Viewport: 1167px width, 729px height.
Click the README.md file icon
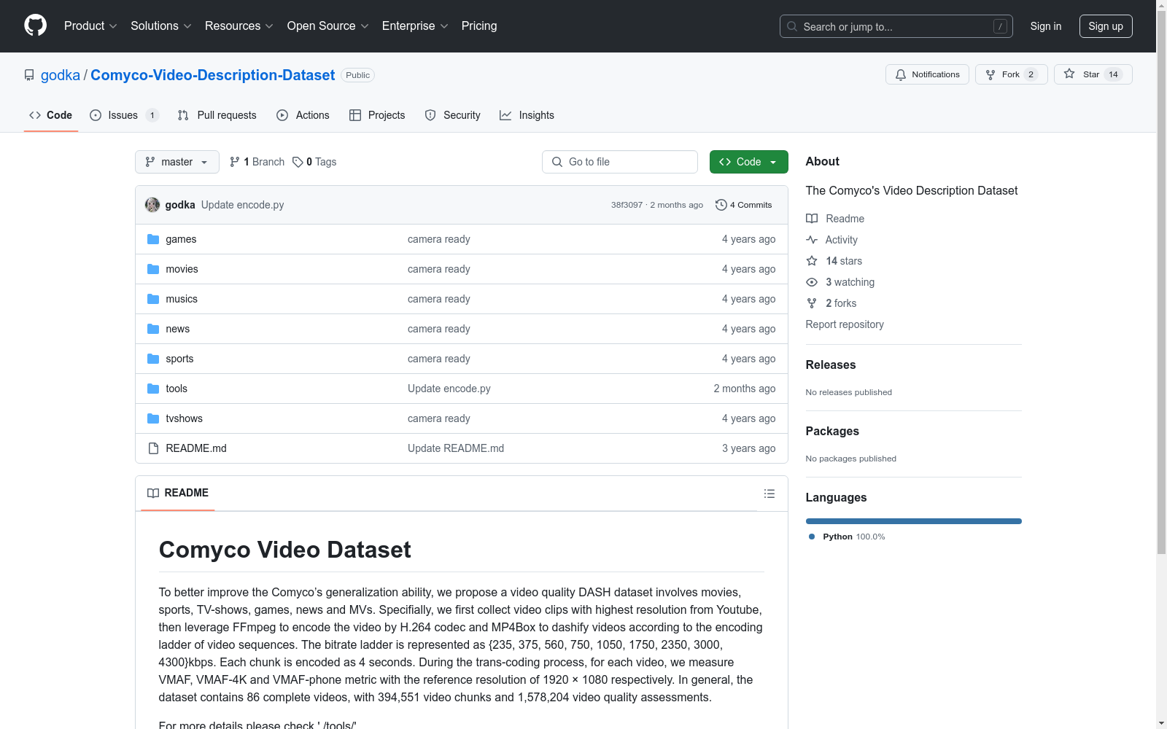pos(153,448)
